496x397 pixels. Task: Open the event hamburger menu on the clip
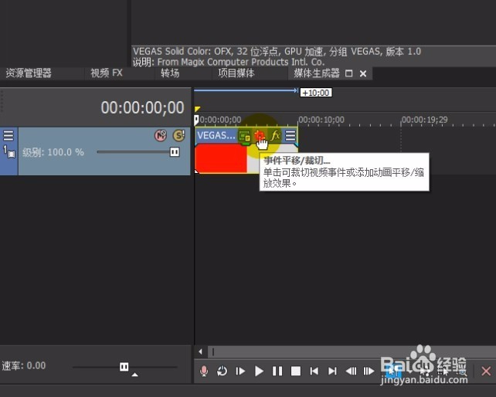point(290,136)
